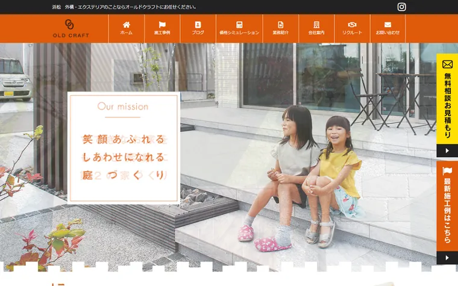Click the 最新施工例はこちら side button text

(448, 210)
